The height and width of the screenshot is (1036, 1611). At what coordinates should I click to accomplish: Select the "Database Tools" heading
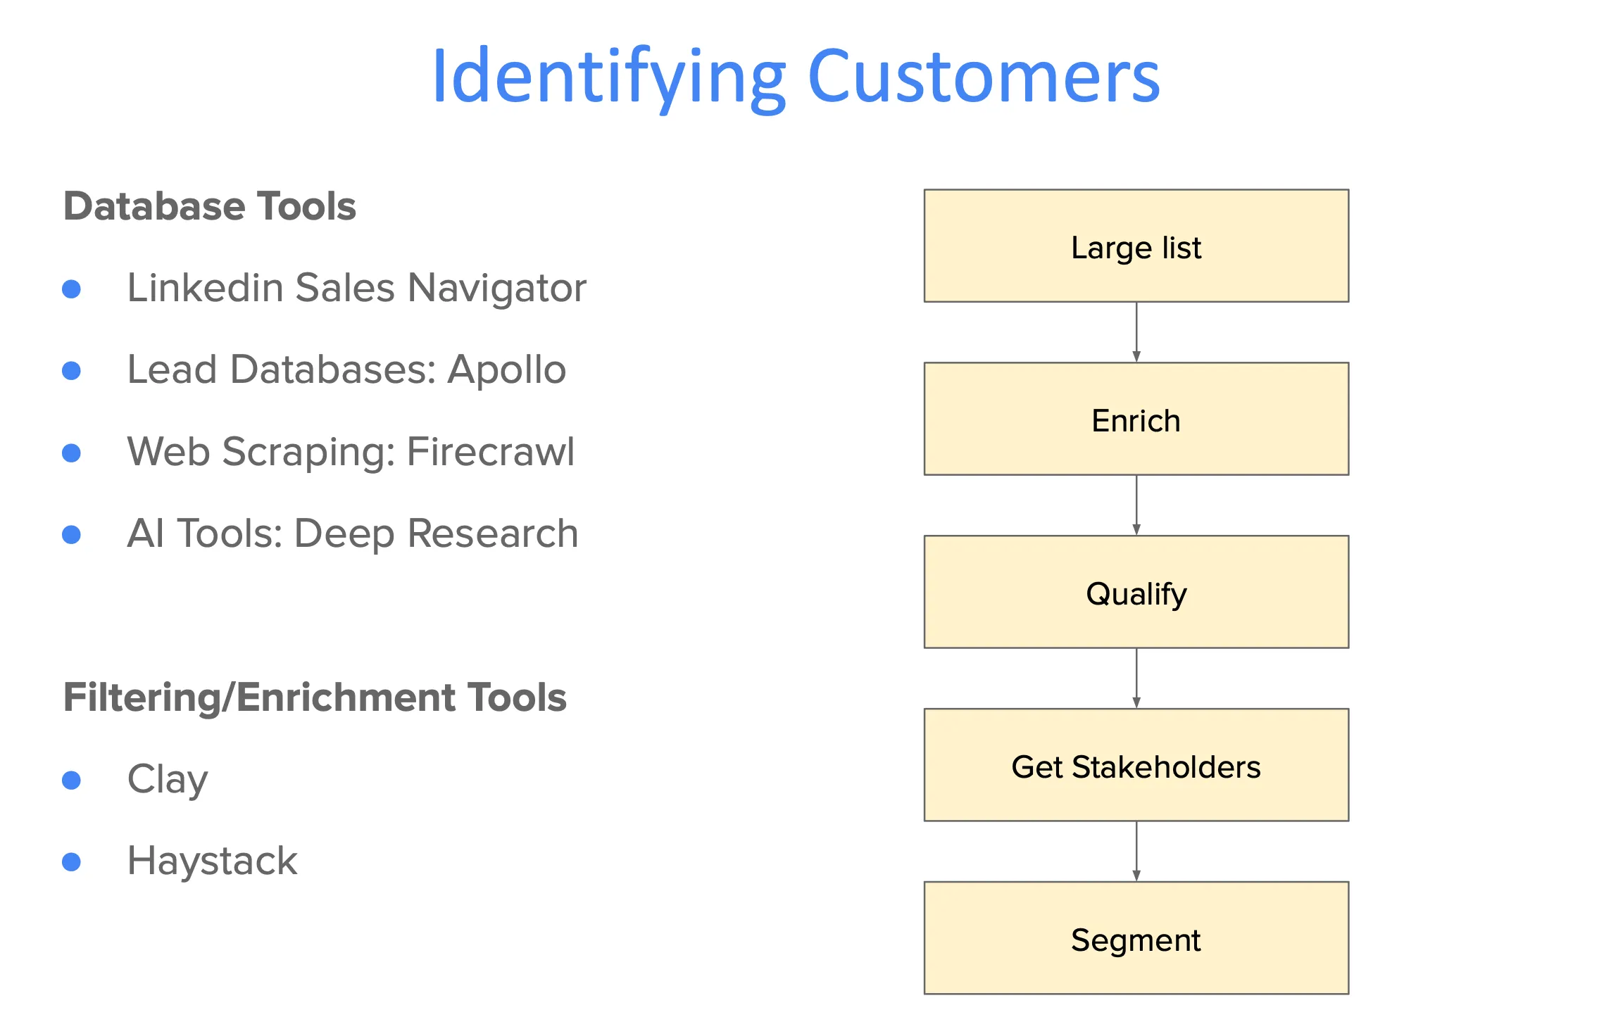[x=210, y=206]
